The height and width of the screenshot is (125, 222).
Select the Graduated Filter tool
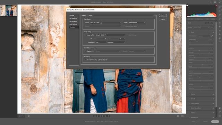pyautogui.click(x=220, y=23)
